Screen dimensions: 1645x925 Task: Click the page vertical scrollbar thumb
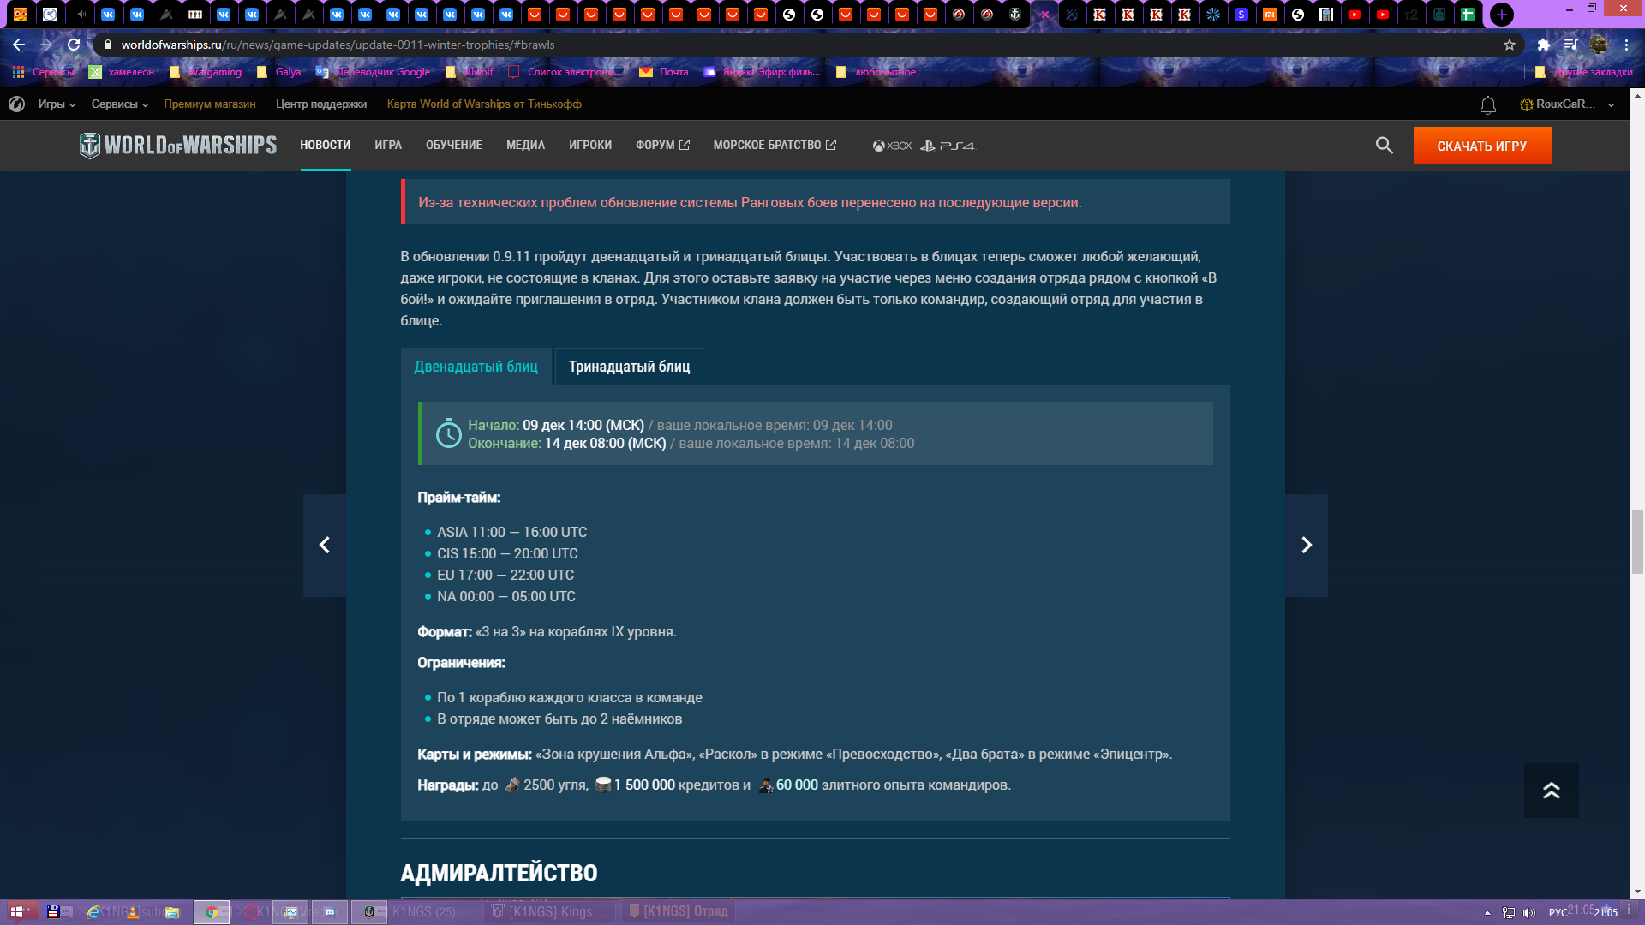[x=1637, y=541]
